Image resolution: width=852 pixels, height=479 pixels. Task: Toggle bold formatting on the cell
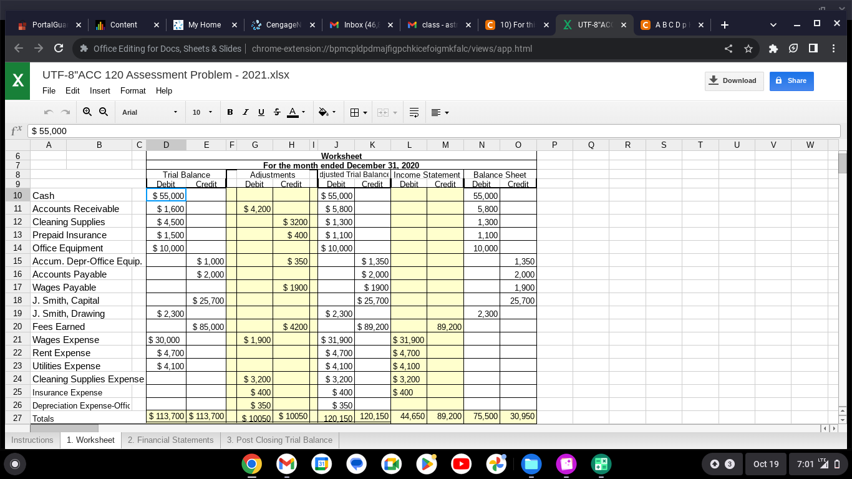[229, 112]
